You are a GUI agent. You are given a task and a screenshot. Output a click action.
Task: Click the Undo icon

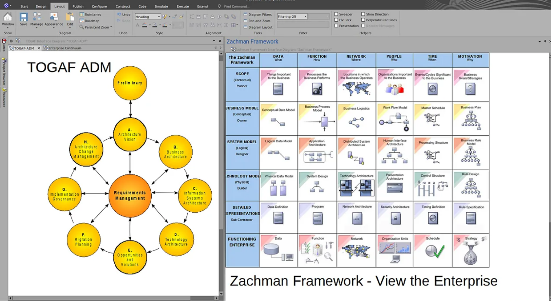pos(119,14)
